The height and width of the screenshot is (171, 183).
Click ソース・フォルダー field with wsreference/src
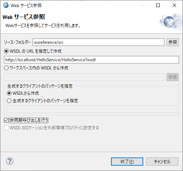pyautogui.click(x=98, y=42)
